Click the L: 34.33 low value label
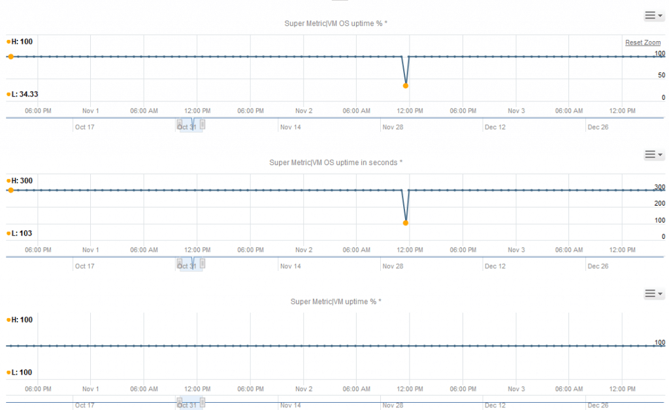Viewport: 669px width, 410px height. [x=23, y=94]
